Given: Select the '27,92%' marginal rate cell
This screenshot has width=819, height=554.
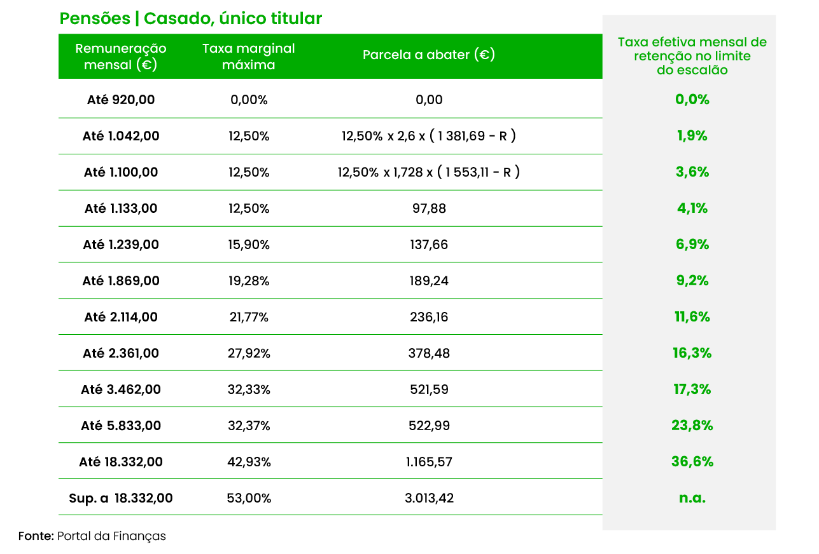Looking at the screenshot, I should [249, 353].
